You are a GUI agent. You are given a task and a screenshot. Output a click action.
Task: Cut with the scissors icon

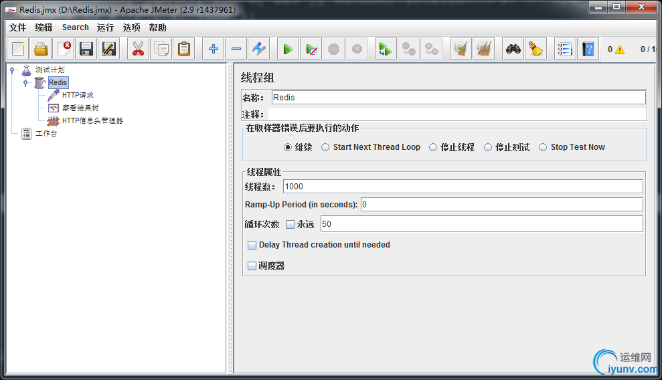(138, 49)
